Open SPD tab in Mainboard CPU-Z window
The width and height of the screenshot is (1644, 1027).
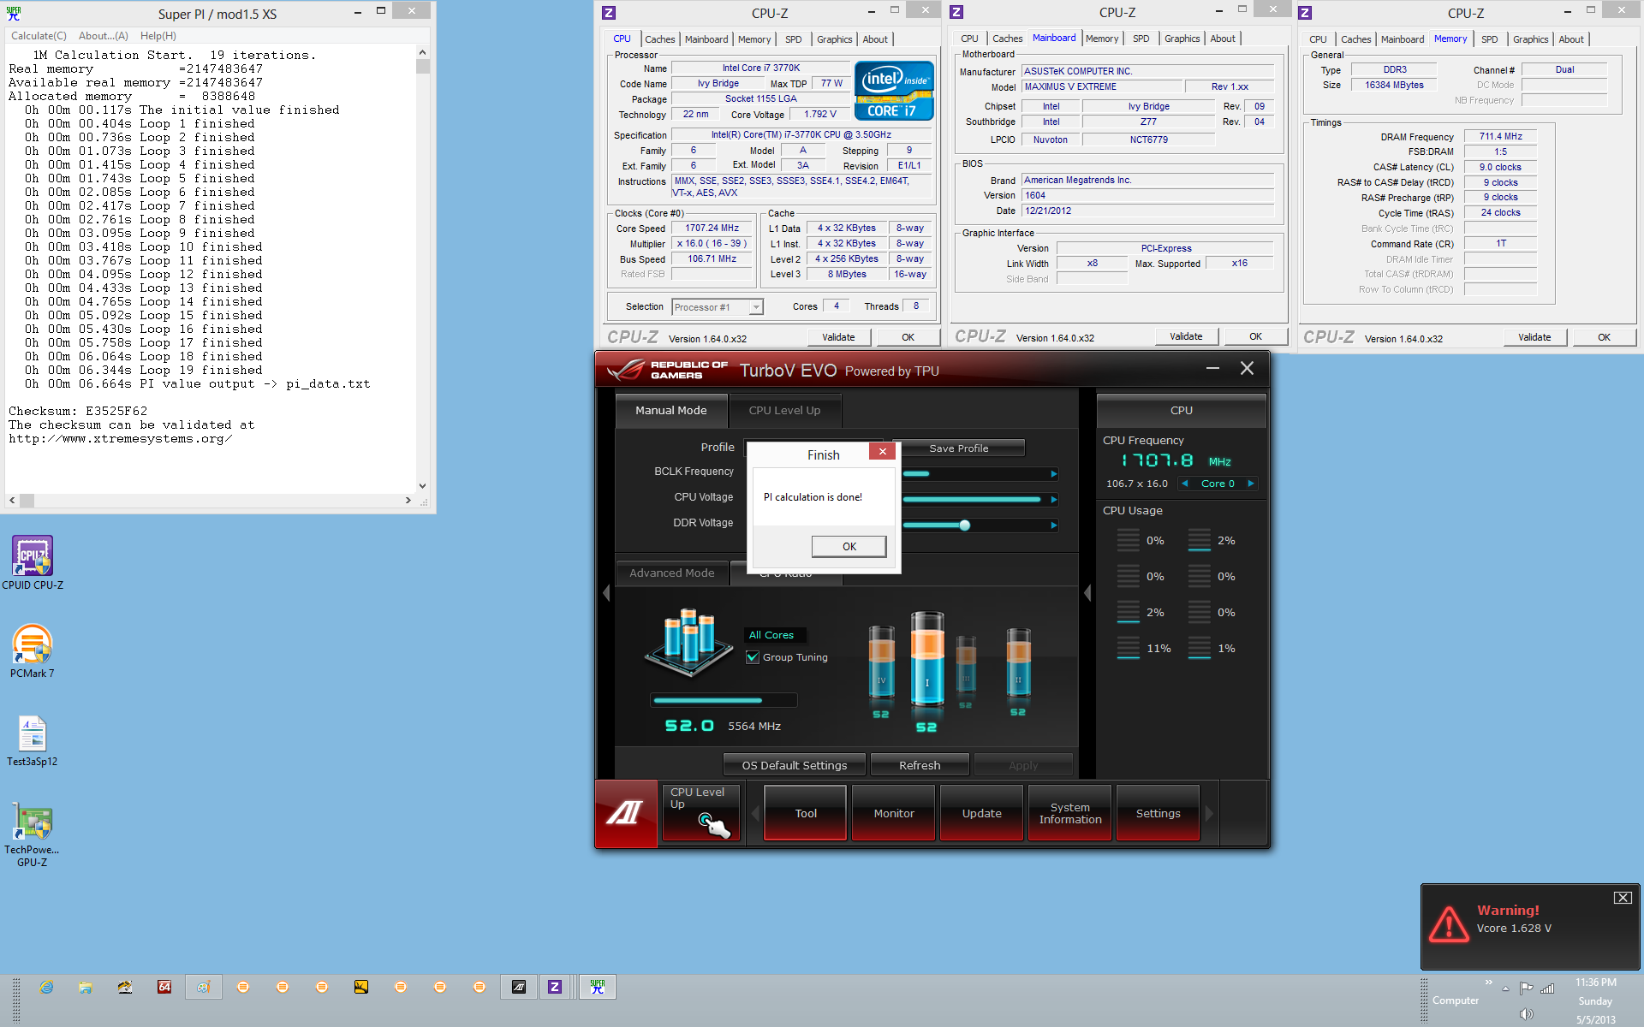pos(1141,39)
